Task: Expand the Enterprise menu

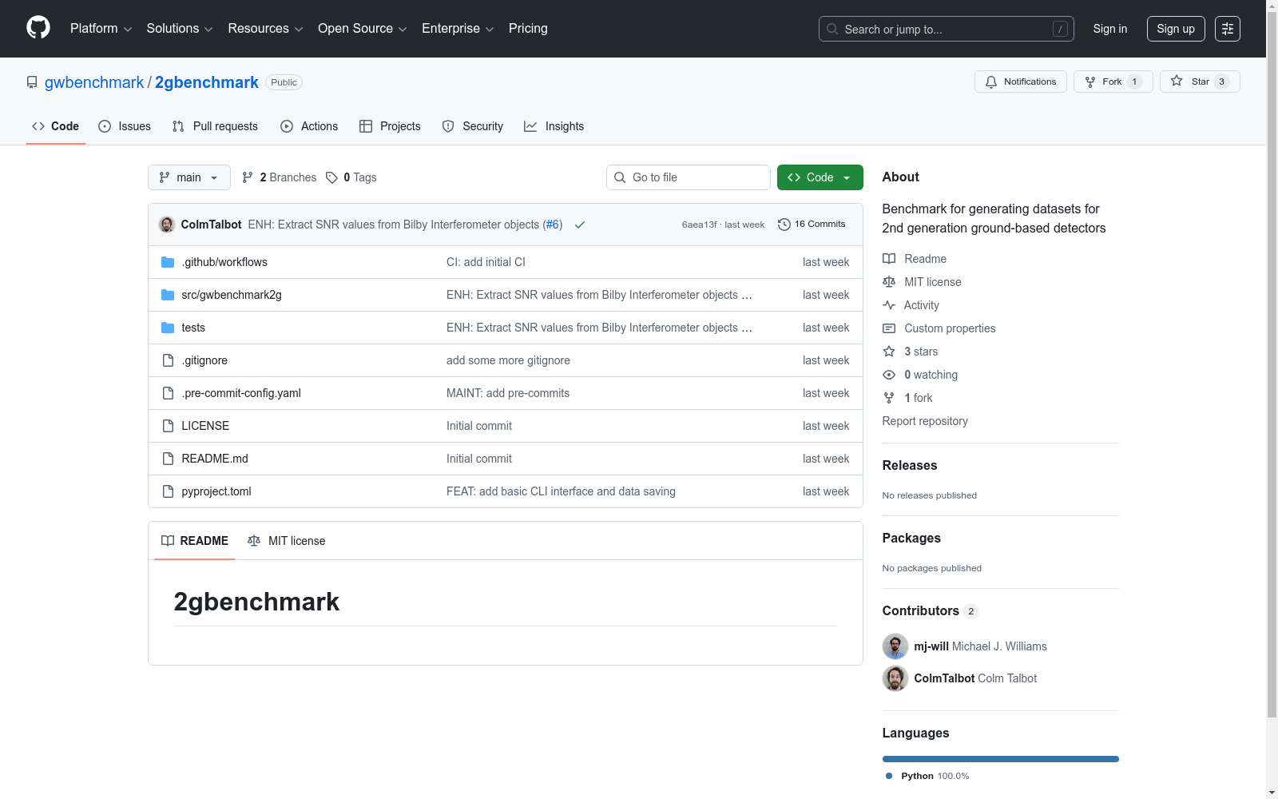Action: pos(458,29)
